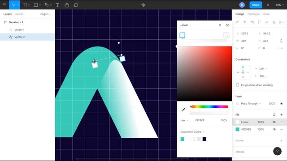Remove the Linear fill

click(281, 122)
